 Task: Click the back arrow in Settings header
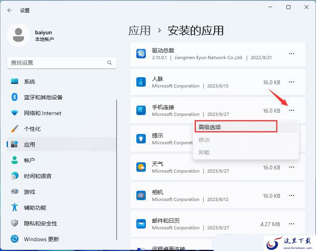[10, 10]
